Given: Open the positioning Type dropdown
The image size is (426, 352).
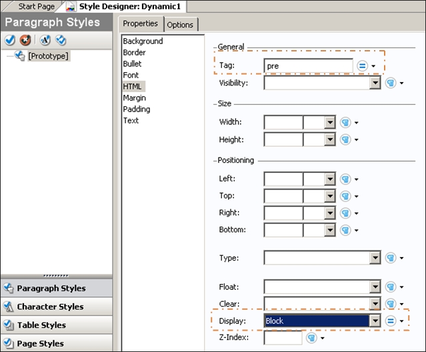Looking at the screenshot, I should click(x=375, y=258).
